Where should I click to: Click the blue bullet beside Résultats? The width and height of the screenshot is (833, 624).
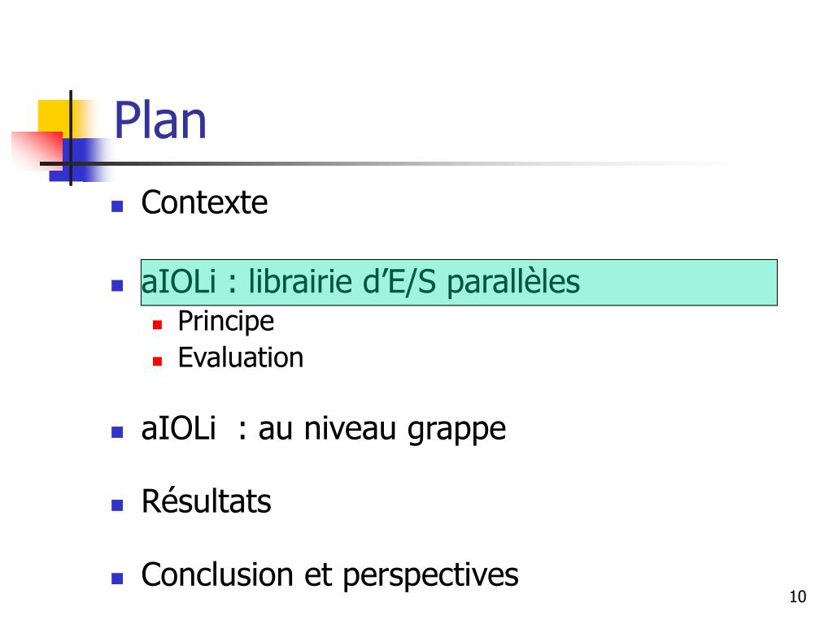pyautogui.click(x=117, y=505)
